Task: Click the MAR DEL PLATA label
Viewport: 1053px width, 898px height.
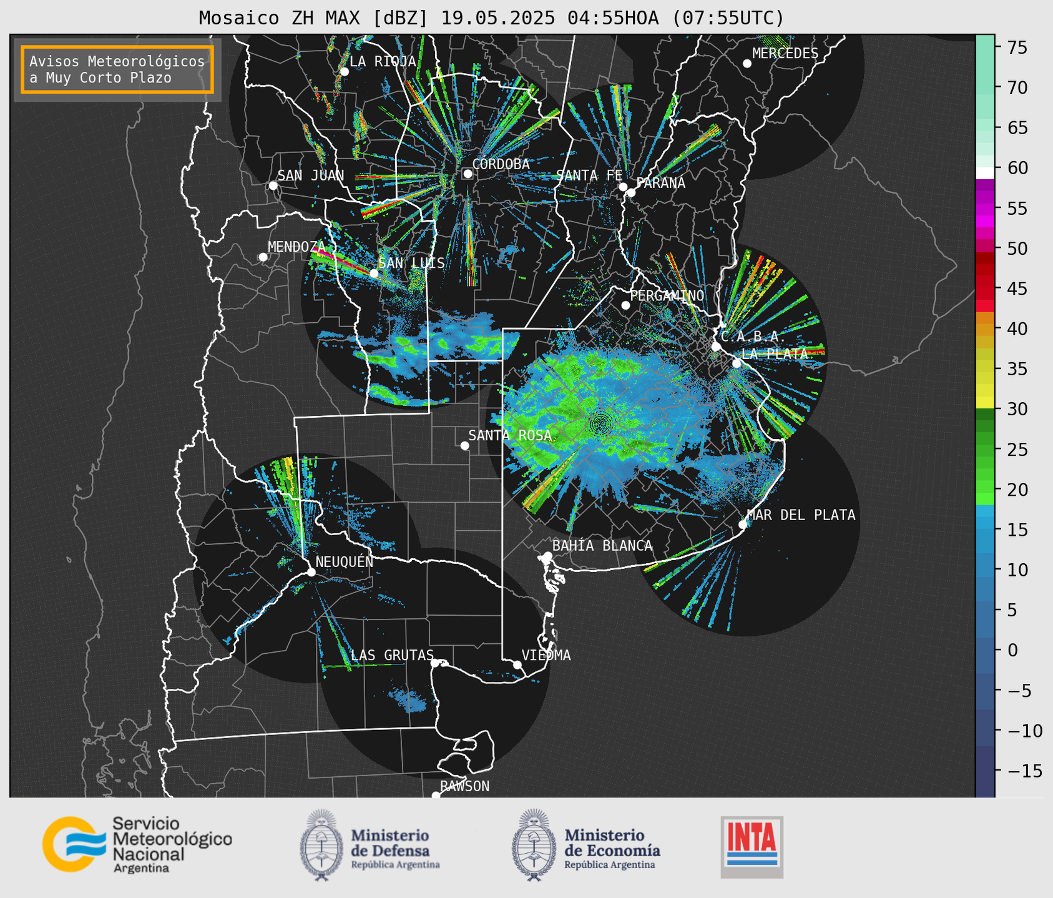Action: [801, 515]
